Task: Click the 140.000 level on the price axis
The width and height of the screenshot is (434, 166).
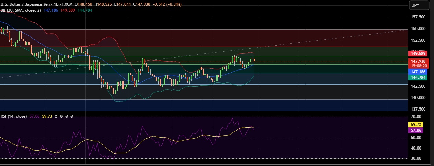Action: (418, 98)
